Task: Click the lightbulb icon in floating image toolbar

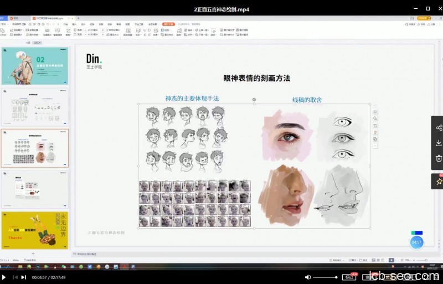Action: click(375, 132)
